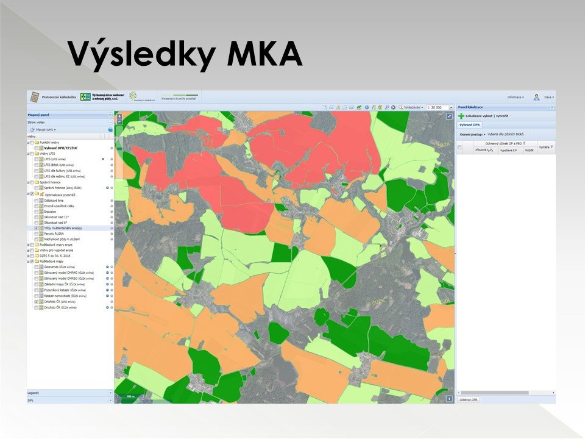Click the map zoom in plus button
Image resolution: width=585 pixels, height=439 pixels.
click(119, 115)
